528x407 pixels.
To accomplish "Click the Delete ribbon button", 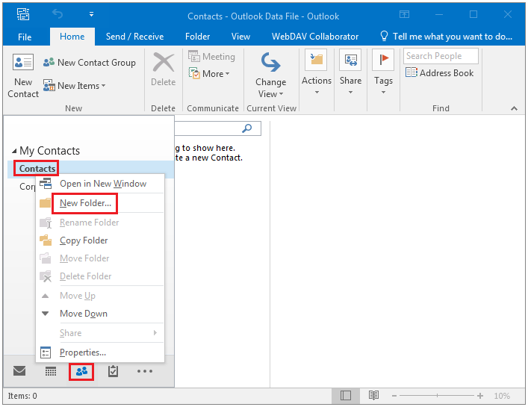I will [x=164, y=69].
